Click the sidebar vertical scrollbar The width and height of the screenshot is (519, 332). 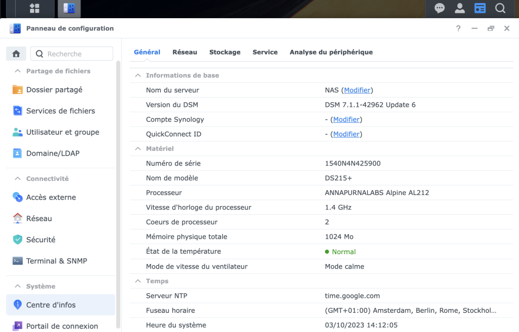[118, 195]
